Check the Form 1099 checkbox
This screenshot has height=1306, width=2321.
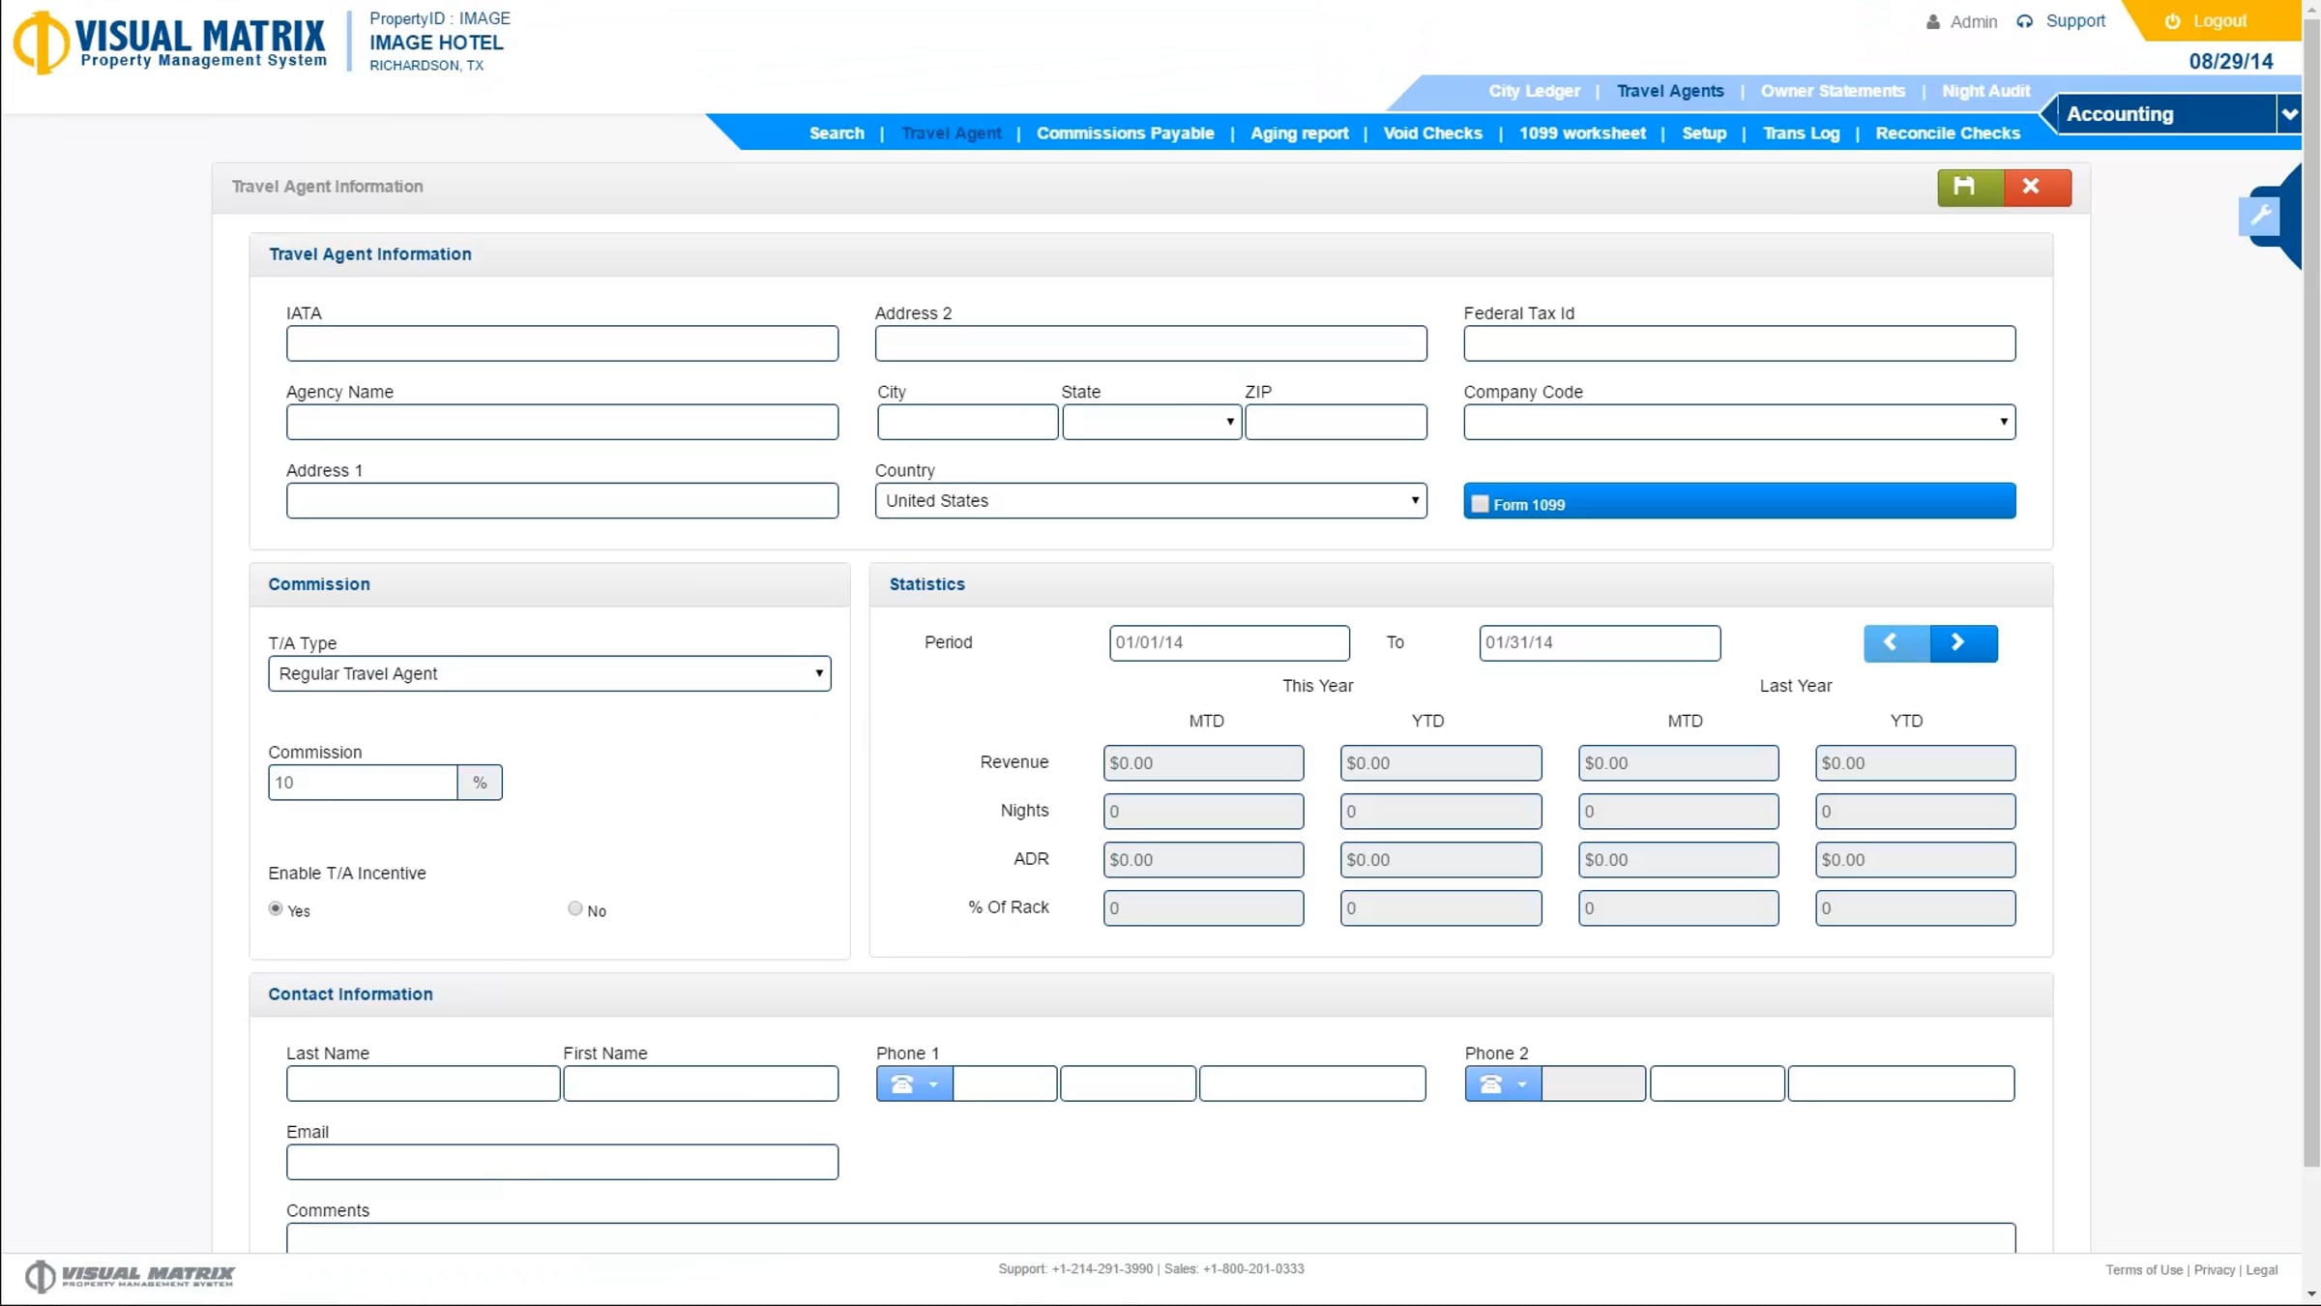1480,504
